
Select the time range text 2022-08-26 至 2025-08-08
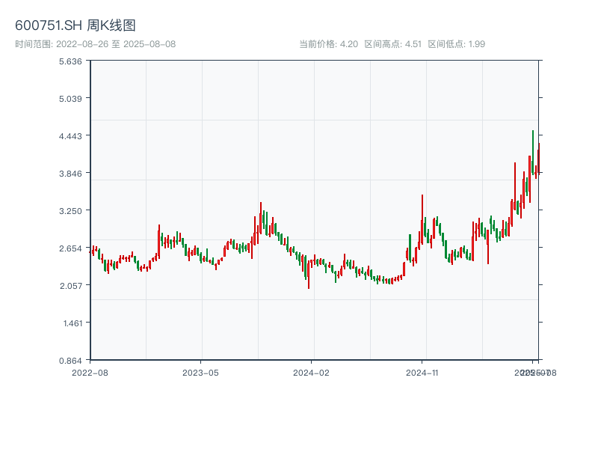point(116,44)
